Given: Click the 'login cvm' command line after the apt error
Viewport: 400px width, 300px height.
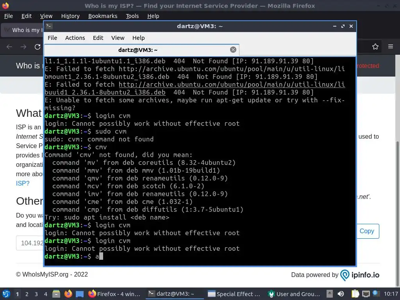Looking at the screenshot, I should 87,116.
